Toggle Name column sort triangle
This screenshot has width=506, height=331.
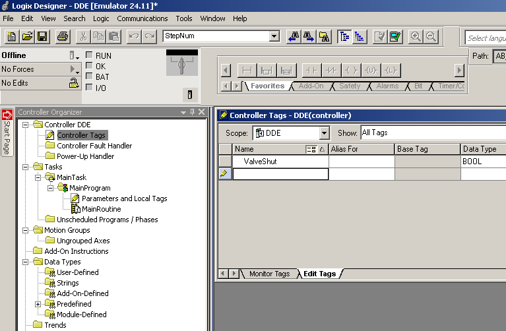click(322, 149)
